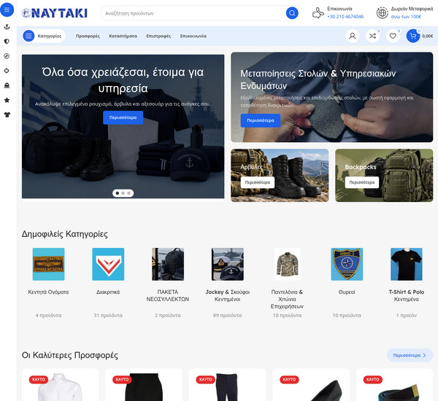
Task: Open Παντελόνια & Χιτώνια category thumbnail
Action: pos(287,264)
